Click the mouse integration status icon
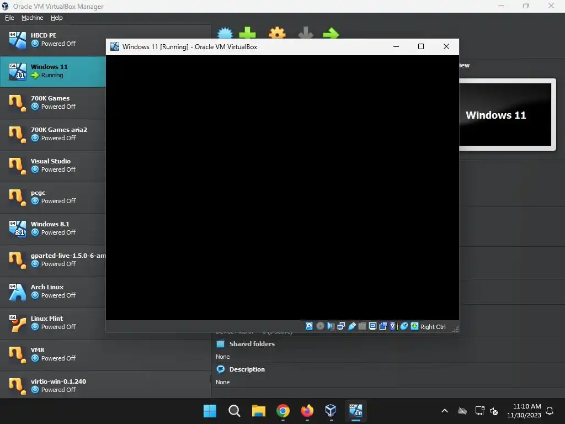The image size is (565, 424). [x=404, y=326]
